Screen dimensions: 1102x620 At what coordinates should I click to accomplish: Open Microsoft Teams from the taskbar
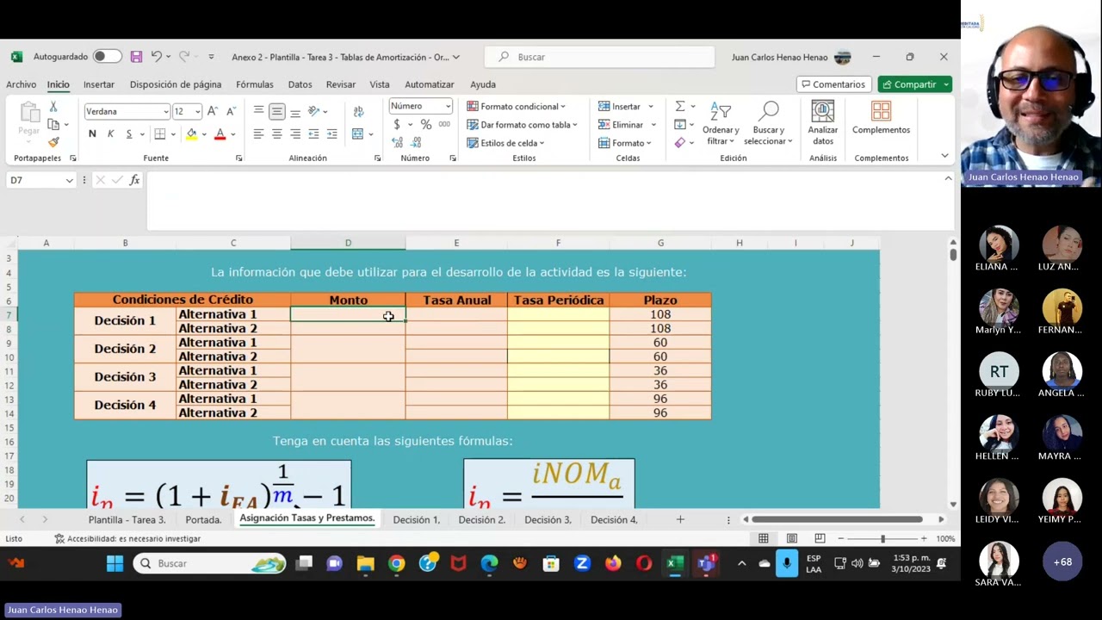(x=706, y=563)
